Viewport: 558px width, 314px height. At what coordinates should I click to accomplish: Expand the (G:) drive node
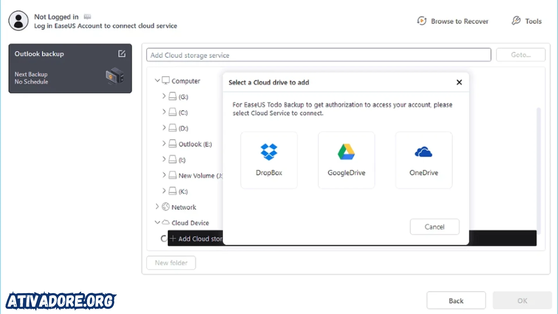(x=164, y=96)
